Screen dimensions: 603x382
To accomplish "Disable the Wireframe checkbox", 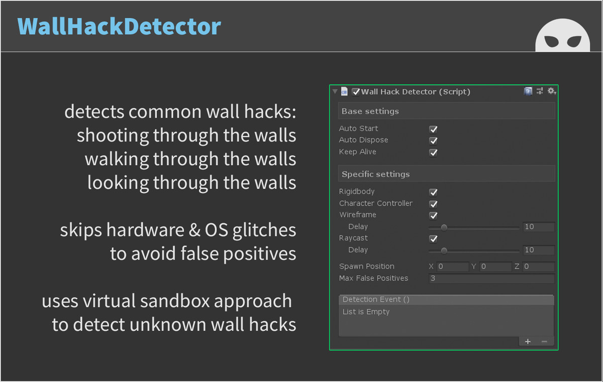I will pos(433,215).
